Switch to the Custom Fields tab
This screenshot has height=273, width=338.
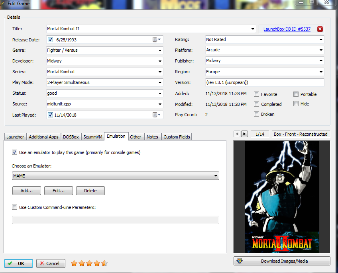point(177,137)
